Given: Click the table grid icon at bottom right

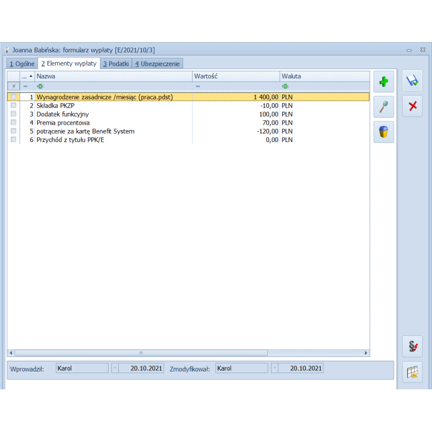Looking at the screenshot, I should pyautogui.click(x=413, y=372).
